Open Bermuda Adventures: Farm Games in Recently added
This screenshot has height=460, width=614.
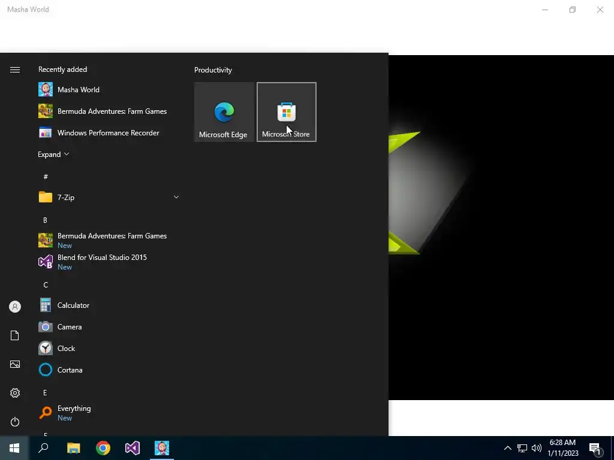pos(109,111)
